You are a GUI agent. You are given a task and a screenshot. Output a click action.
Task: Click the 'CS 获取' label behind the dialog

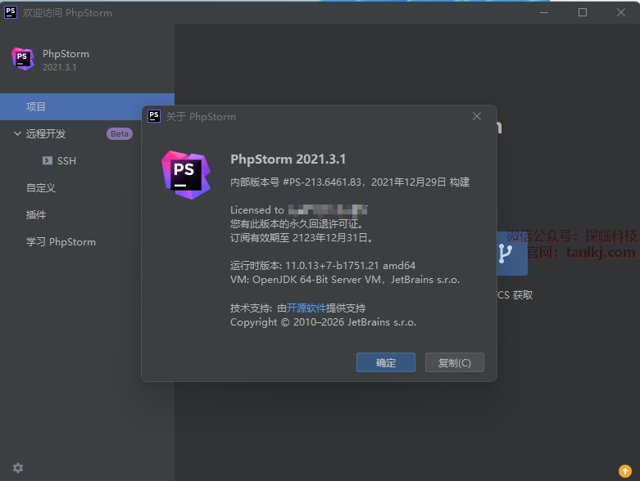(515, 295)
